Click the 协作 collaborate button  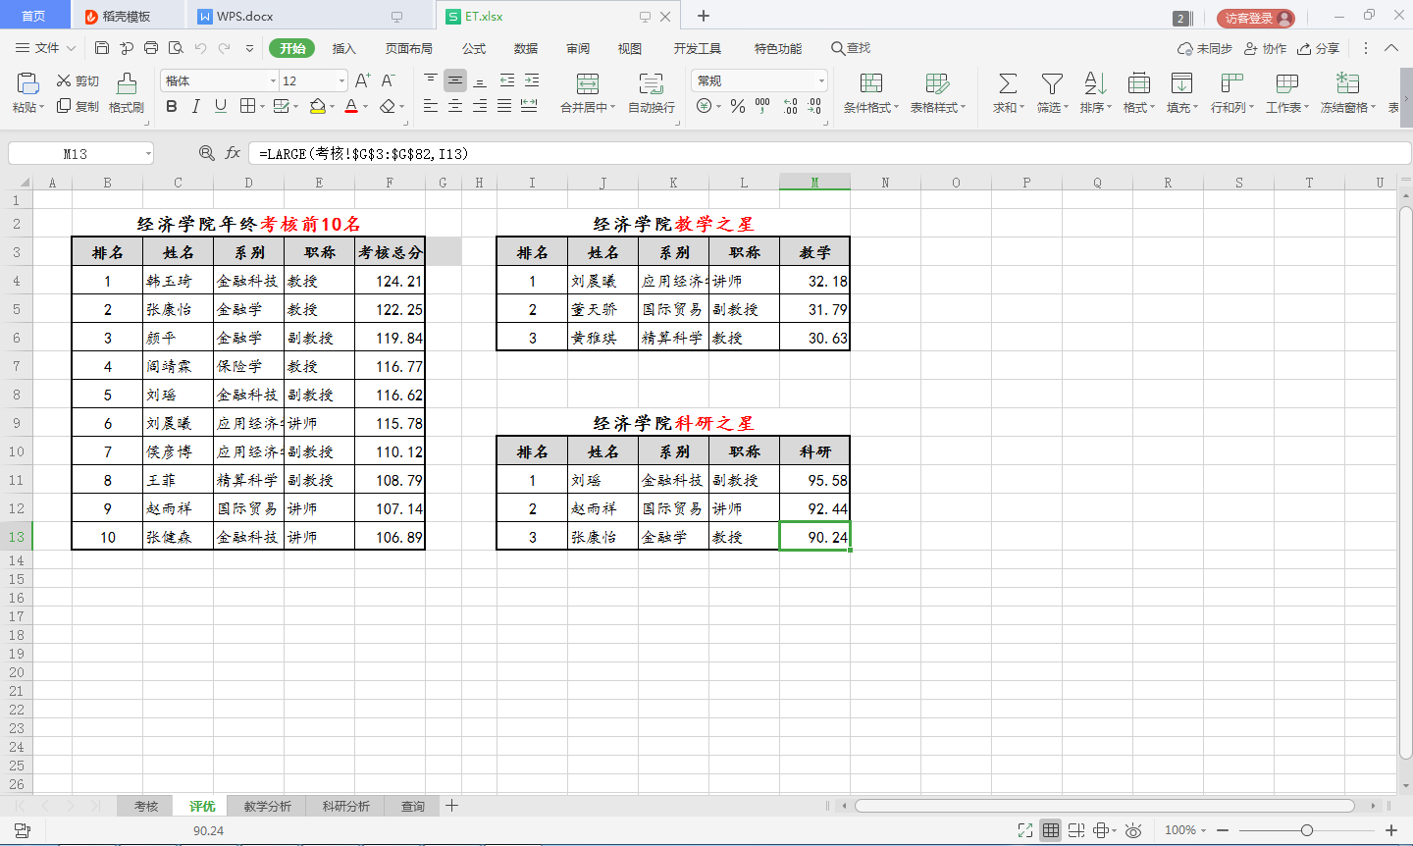point(1265,48)
